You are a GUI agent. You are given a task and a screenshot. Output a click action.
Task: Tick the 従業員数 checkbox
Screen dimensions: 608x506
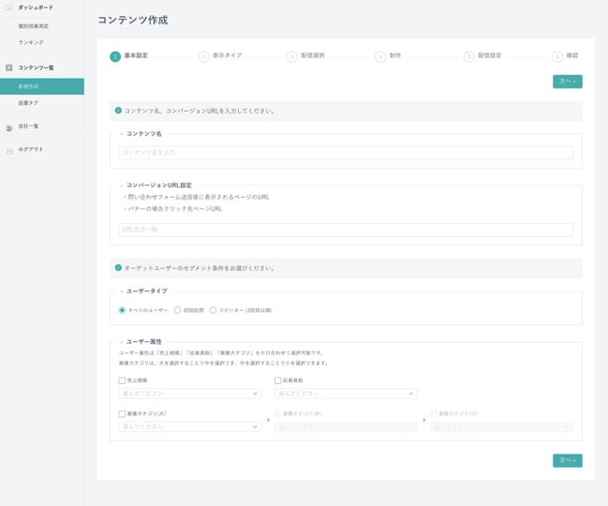pos(277,380)
